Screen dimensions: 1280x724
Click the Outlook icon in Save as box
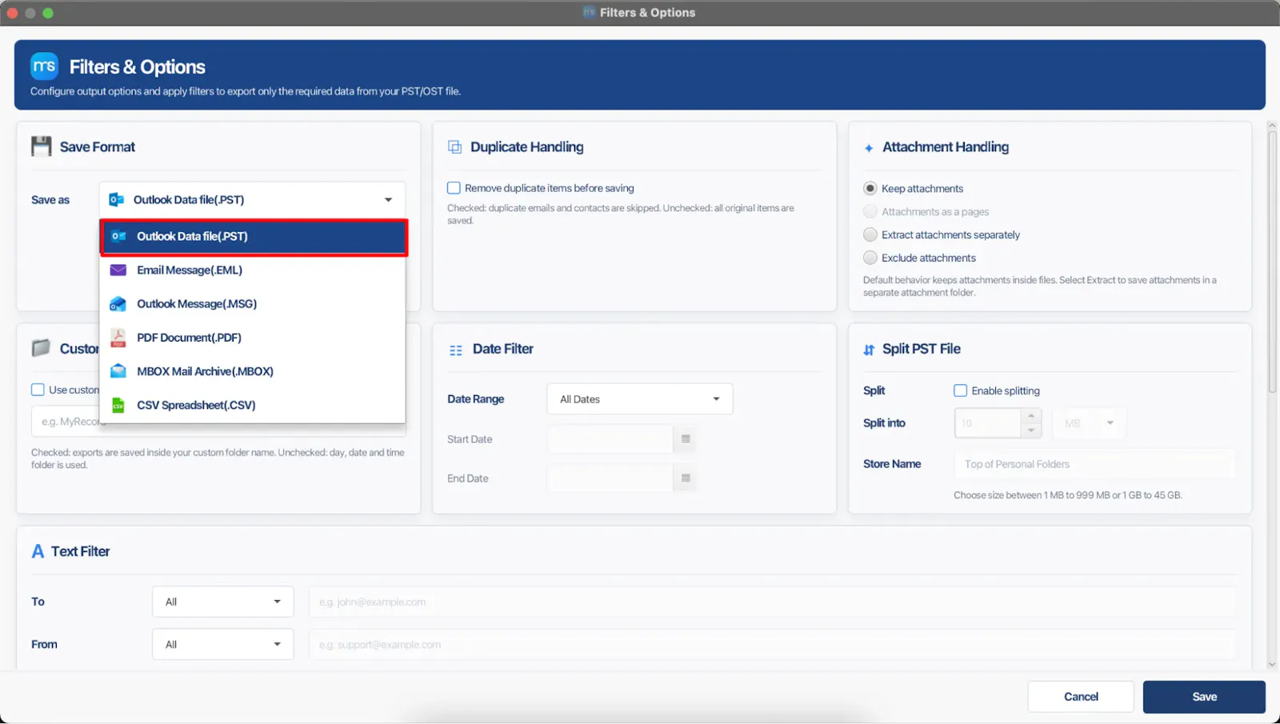pyautogui.click(x=117, y=200)
